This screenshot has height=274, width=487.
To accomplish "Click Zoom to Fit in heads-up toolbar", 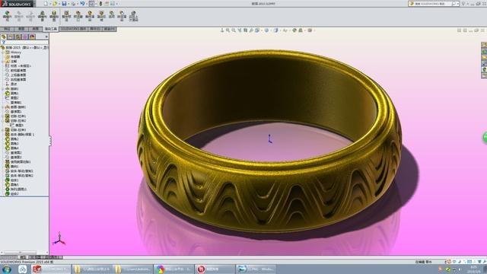I will (228, 30).
